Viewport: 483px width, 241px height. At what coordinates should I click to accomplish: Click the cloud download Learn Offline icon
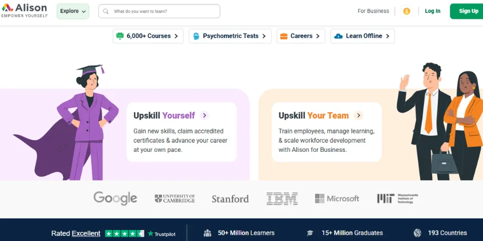pyautogui.click(x=338, y=36)
